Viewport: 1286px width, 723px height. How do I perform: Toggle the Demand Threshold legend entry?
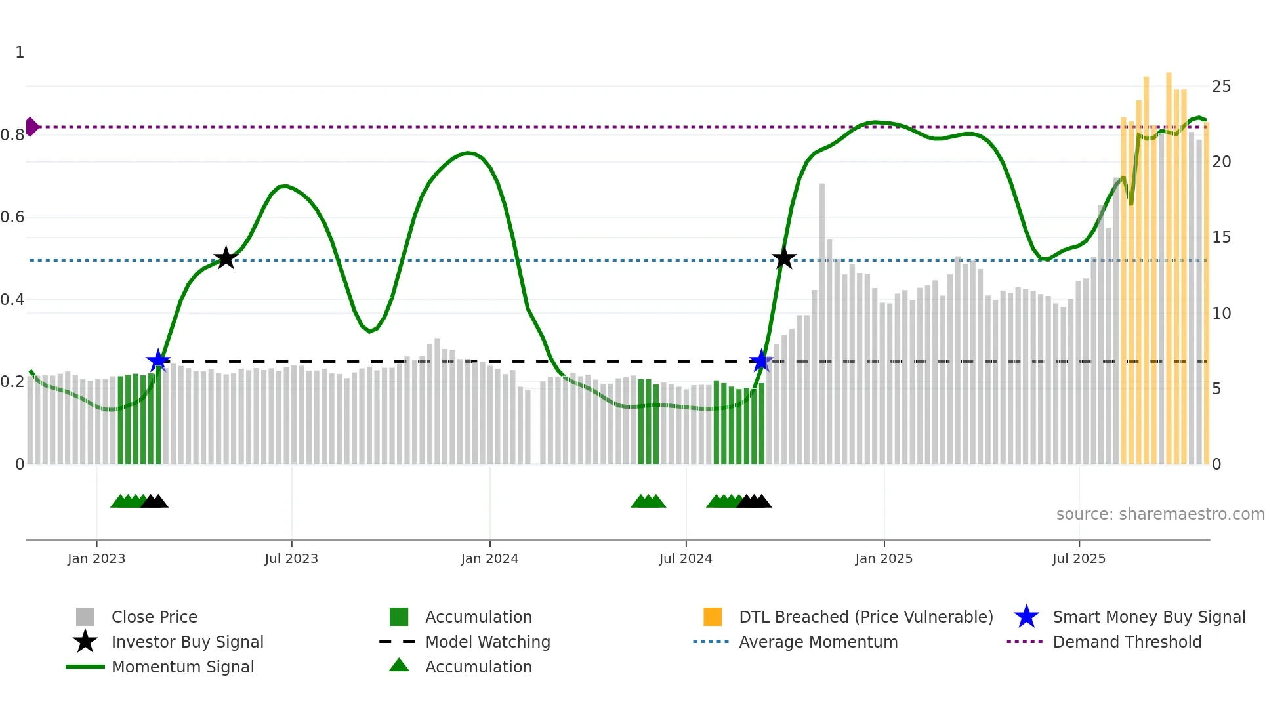tap(1127, 642)
